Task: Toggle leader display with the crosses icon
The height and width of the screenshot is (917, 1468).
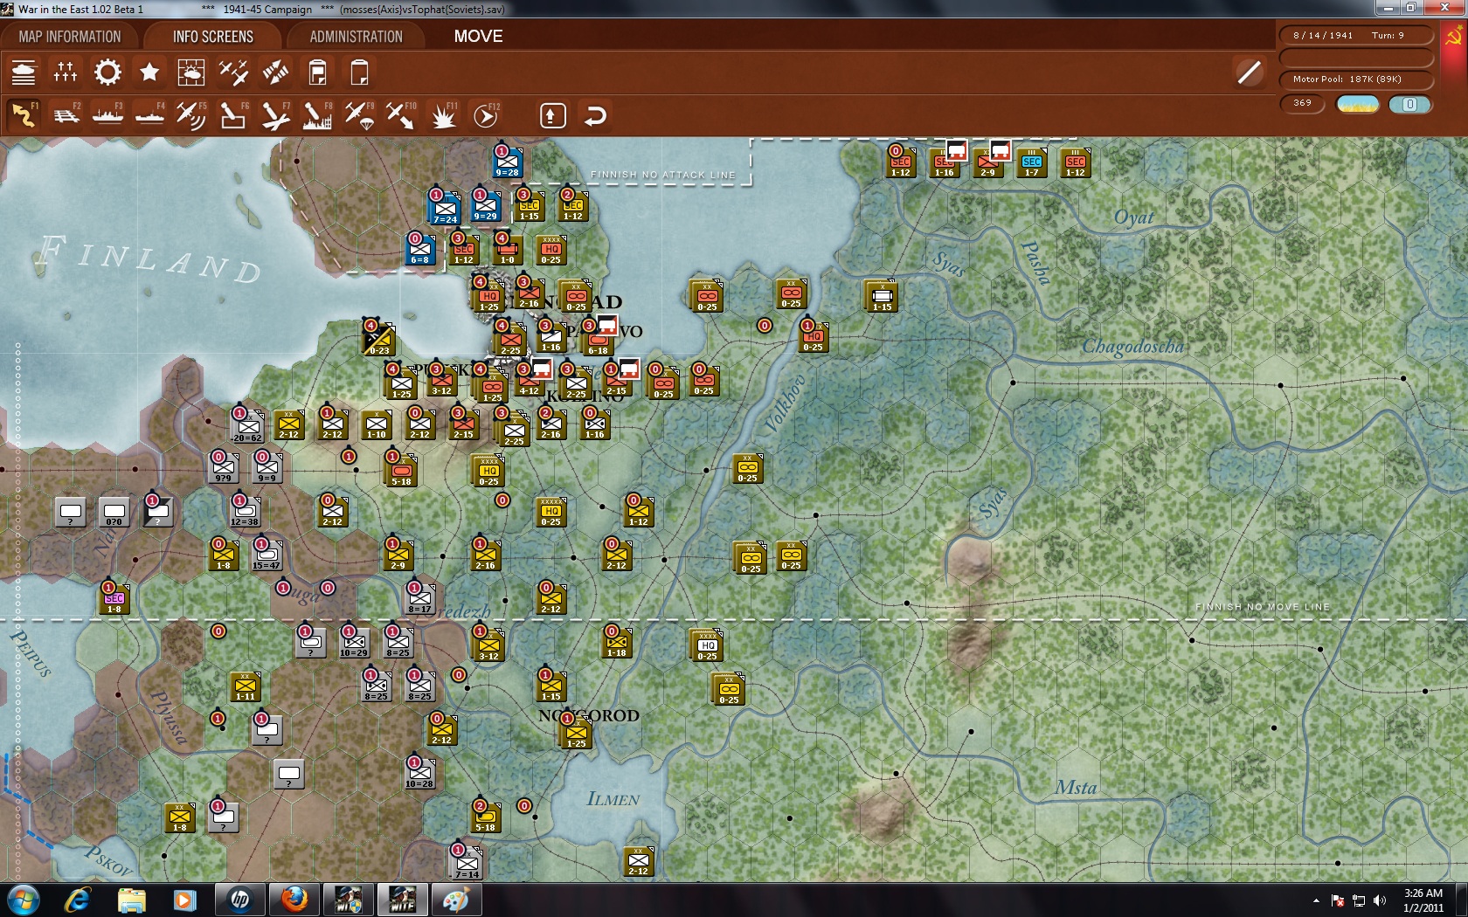Action: [x=66, y=72]
